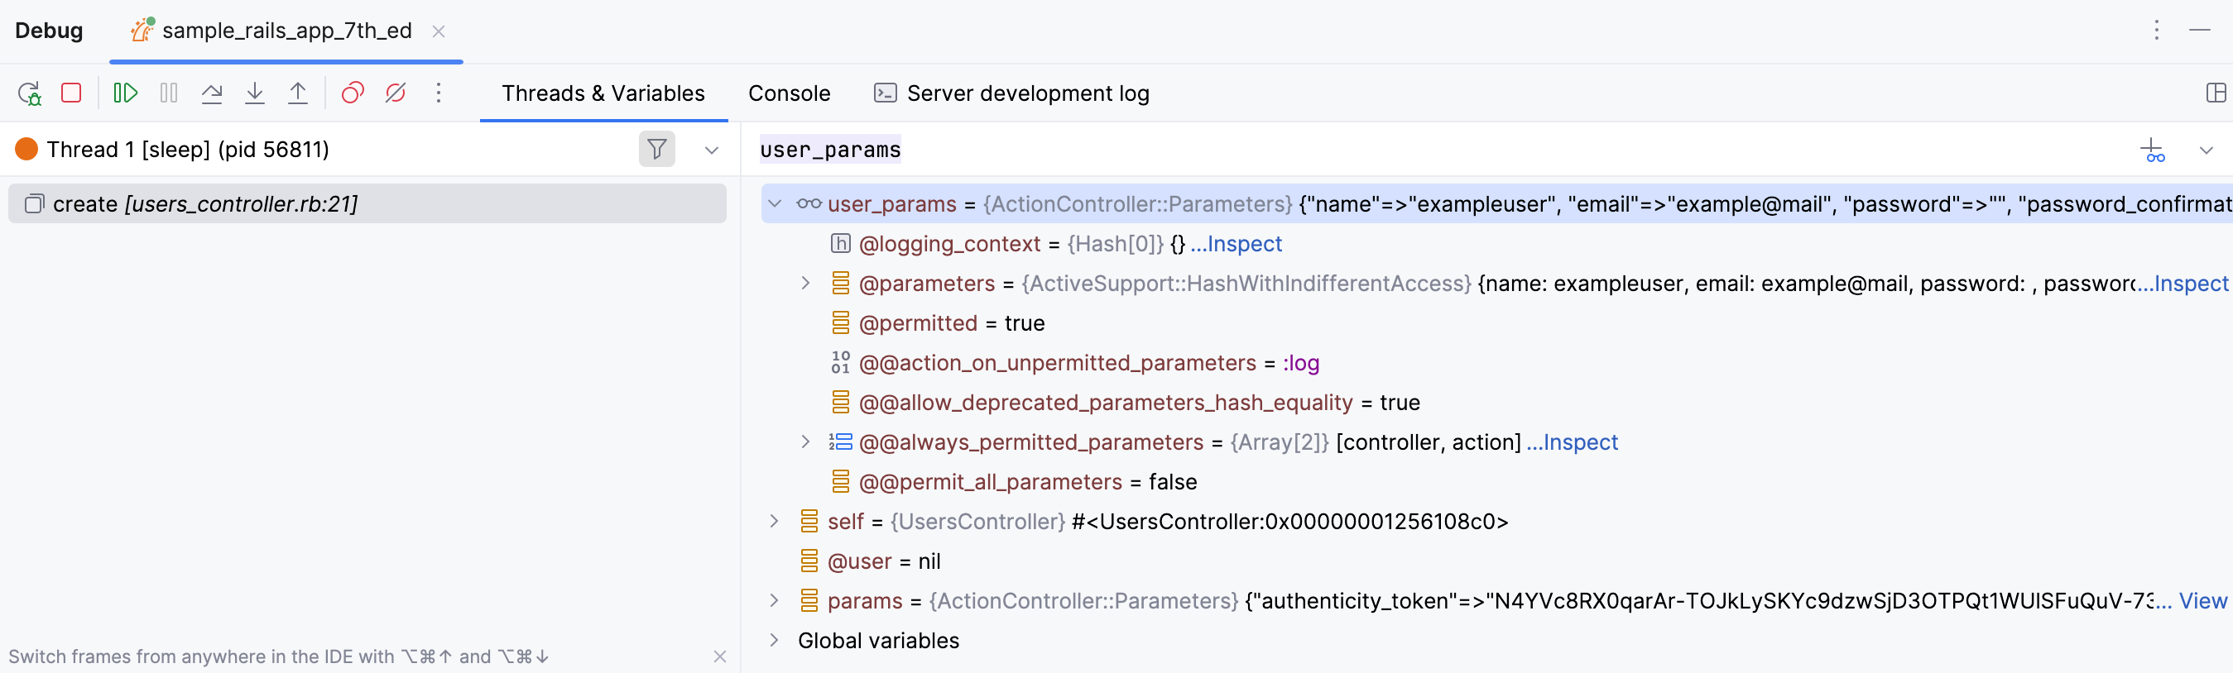2233x673 pixels.
Task: Toggle the thread filter funnel button
Action: [x=656, y=149]
